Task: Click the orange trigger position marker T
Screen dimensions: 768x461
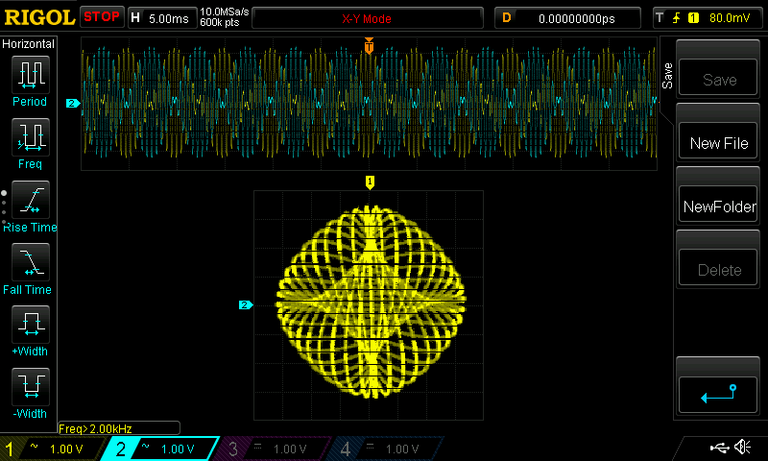Action: pos(369,46)
